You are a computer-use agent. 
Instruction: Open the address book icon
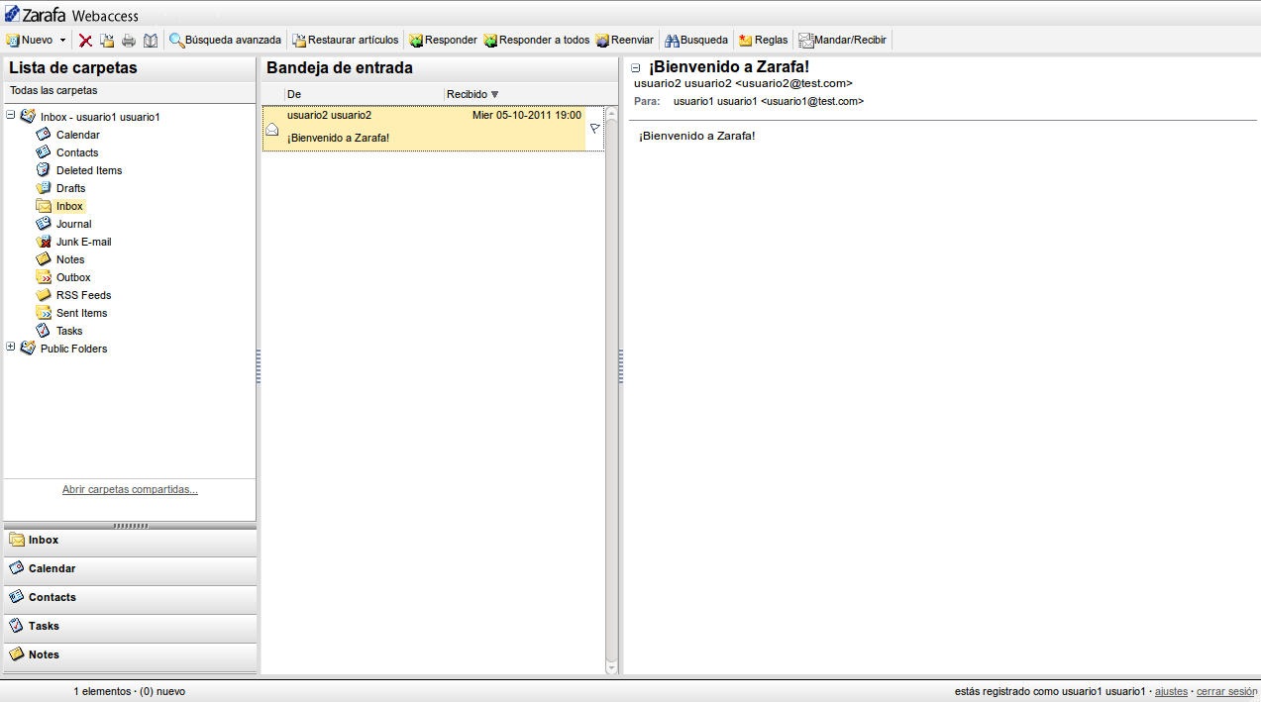[151, 41]
